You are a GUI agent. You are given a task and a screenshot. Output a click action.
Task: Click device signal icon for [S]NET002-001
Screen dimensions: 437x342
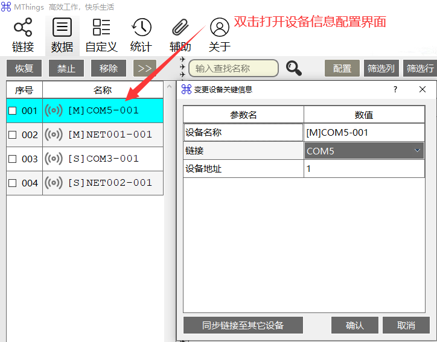pos(54,183)
